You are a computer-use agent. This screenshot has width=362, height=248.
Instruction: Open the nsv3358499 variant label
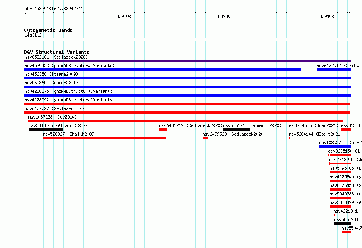[346, 202]
